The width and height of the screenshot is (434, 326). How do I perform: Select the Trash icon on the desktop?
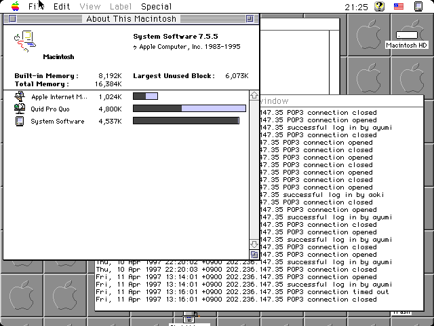tap(401, 312)
